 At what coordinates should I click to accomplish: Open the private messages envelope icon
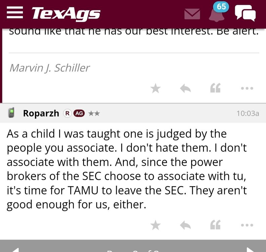point(192,14)
